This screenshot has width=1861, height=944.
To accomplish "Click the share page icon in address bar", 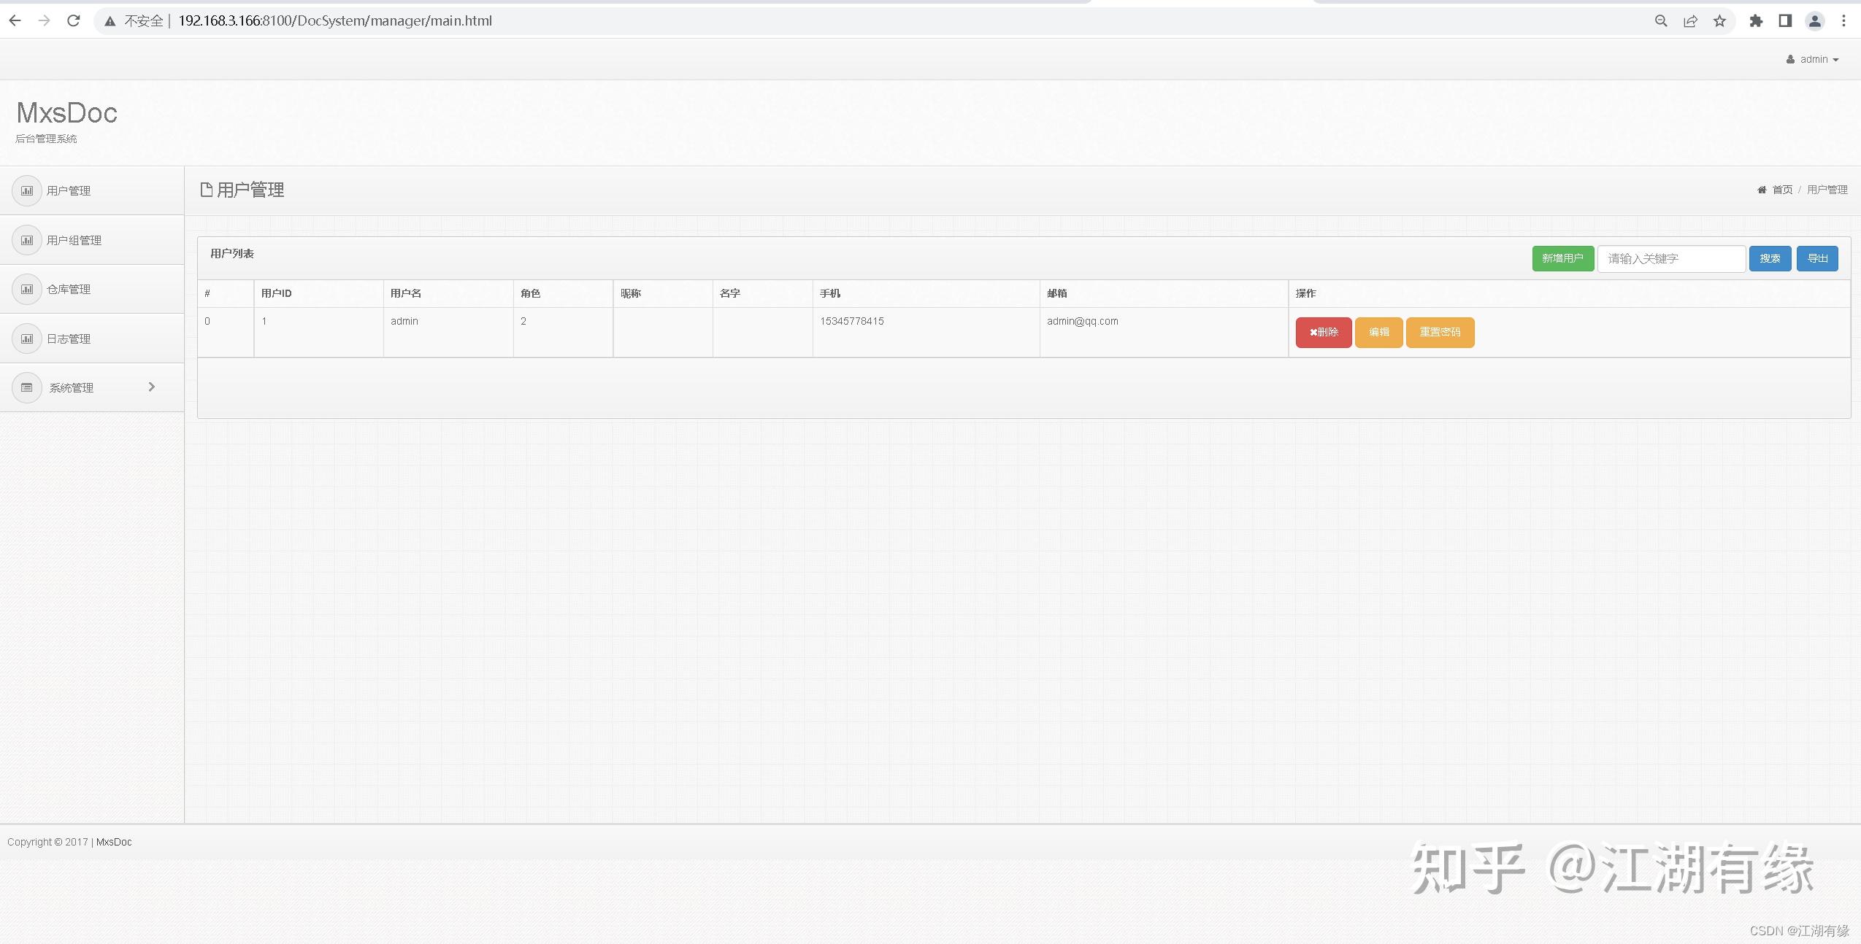I will (1690, 21).
